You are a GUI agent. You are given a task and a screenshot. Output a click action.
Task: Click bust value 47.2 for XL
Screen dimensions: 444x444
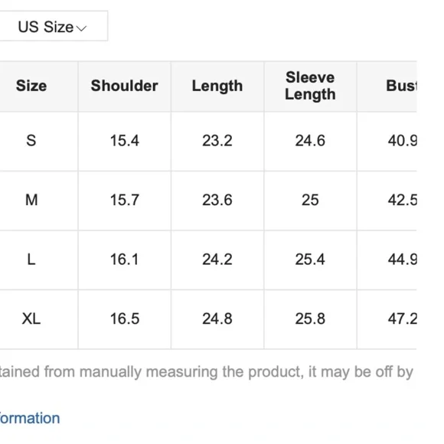coord(403,319)
